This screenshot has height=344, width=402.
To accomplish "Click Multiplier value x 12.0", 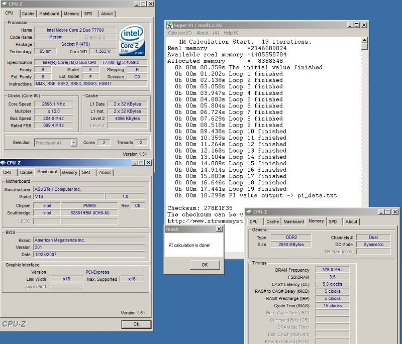I will click(54, 111).
